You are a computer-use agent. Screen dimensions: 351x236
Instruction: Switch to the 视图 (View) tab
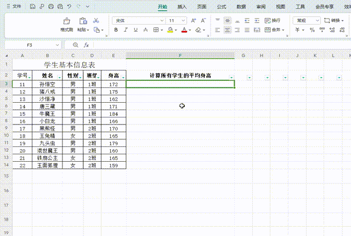(x=280, y=7)
